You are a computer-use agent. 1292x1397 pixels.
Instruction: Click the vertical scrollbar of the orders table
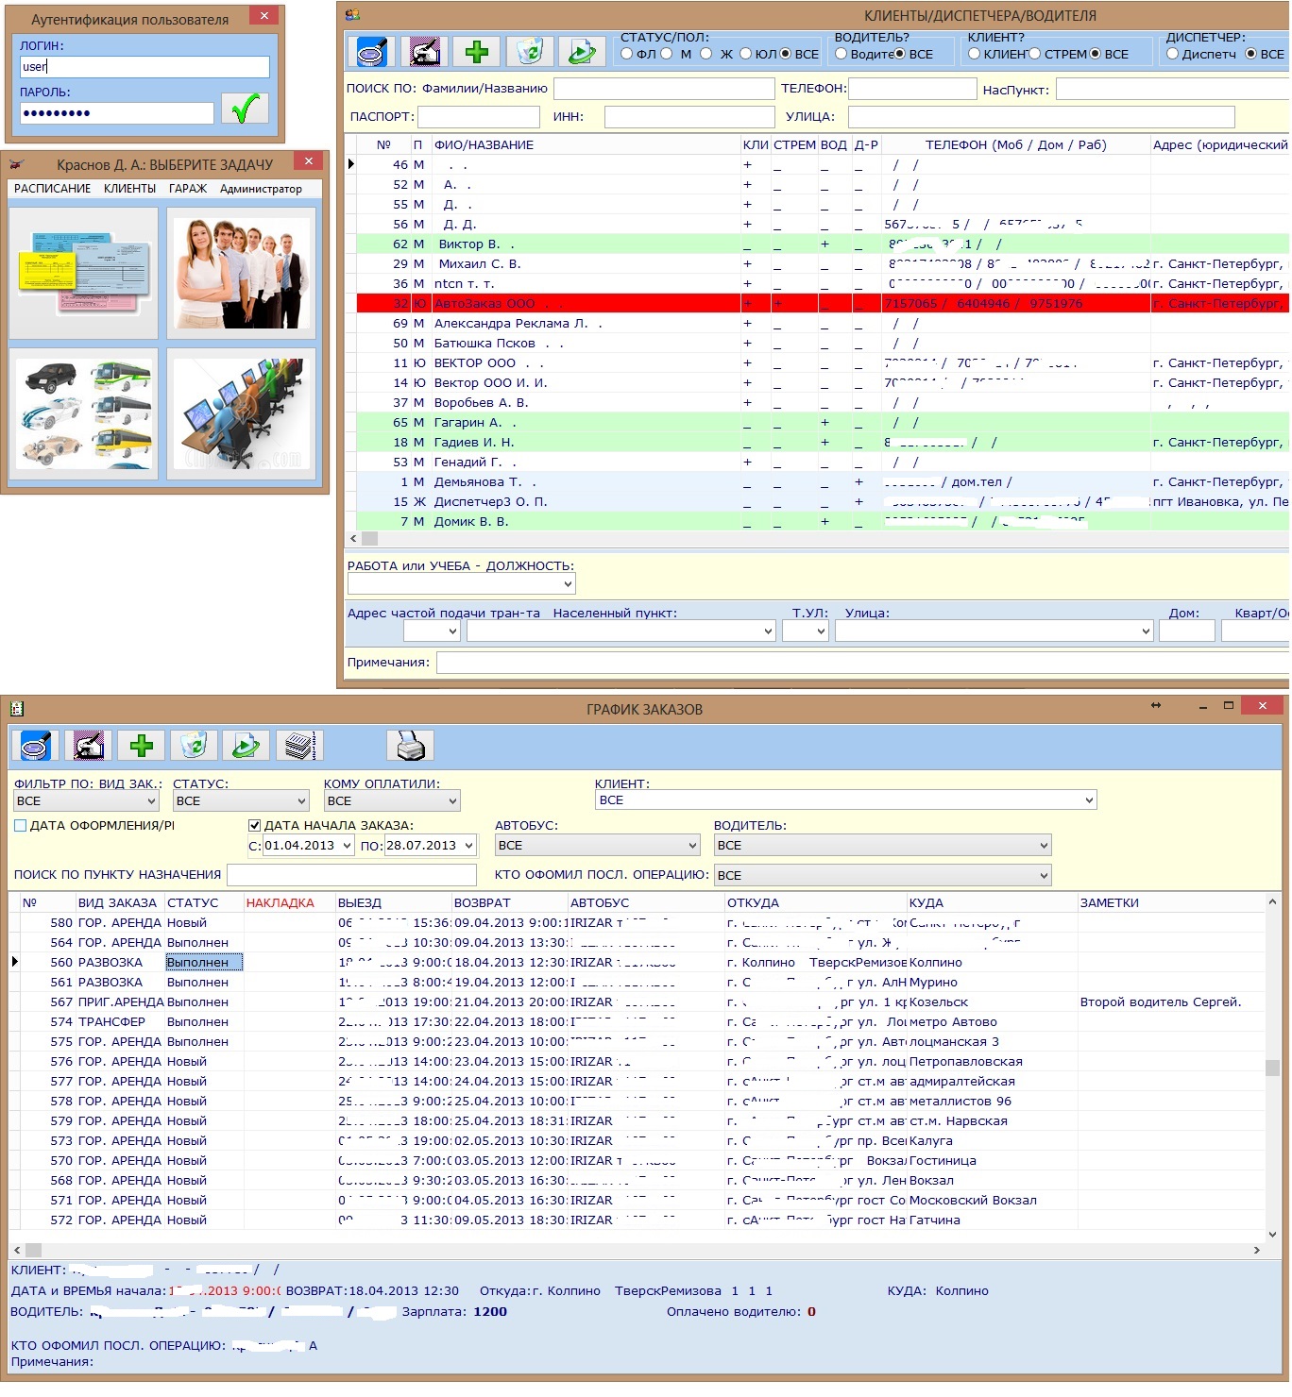pos(1272,1067)
